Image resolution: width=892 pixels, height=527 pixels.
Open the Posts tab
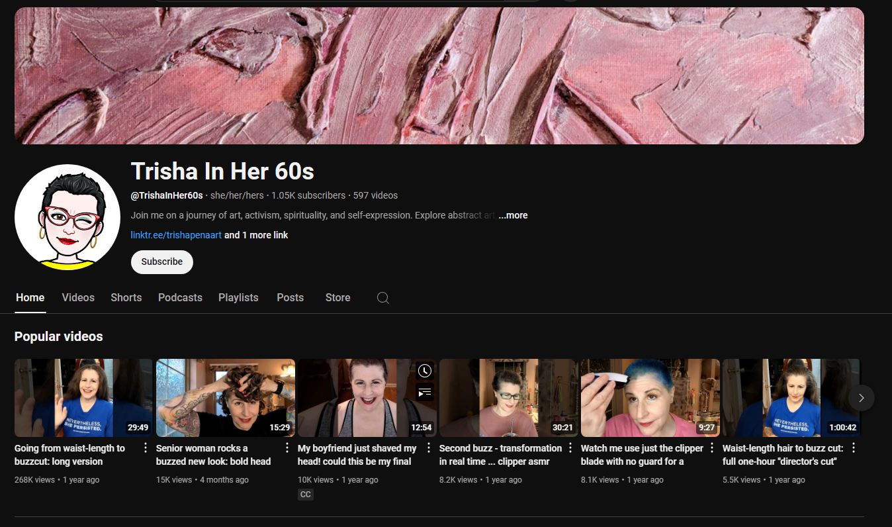click(x=290, y=298)
